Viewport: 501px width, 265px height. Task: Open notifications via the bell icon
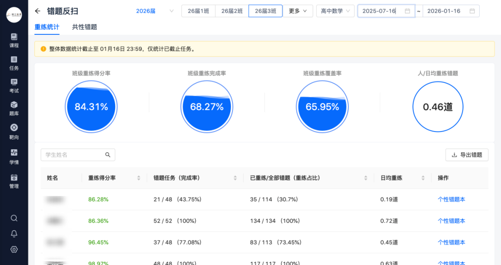click(x=14, y=233)
